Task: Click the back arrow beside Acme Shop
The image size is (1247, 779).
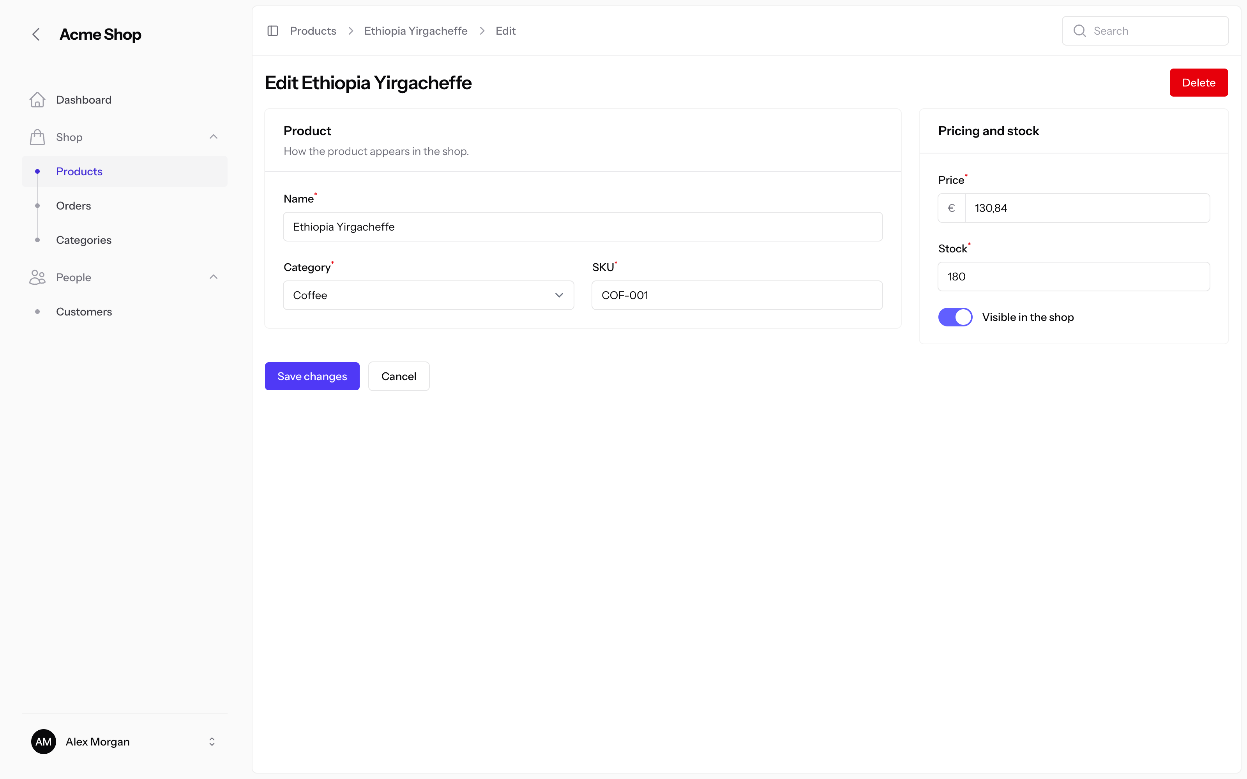Action: [36, 35]
